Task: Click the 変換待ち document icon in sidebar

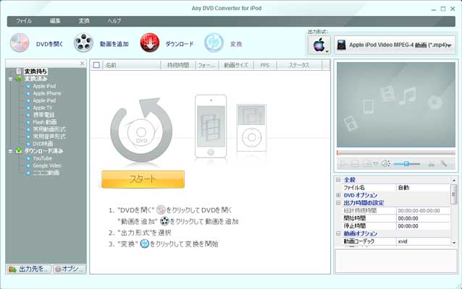Action: point(19,72)
